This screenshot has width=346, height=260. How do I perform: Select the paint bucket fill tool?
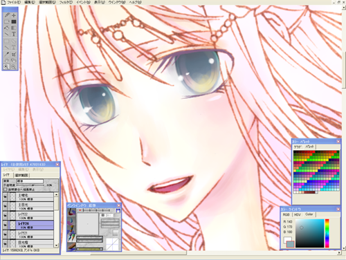pos(7,28)
